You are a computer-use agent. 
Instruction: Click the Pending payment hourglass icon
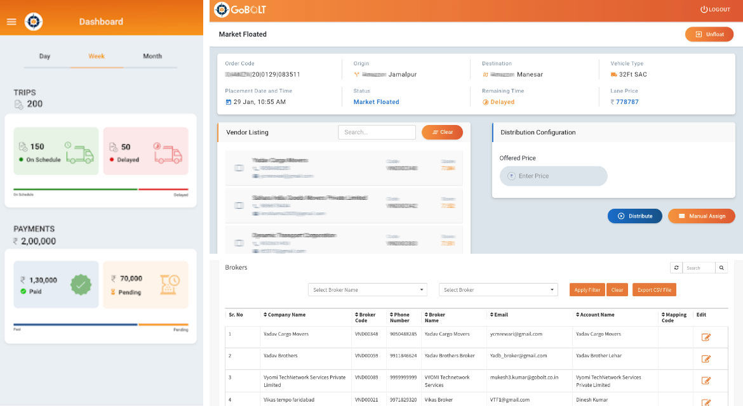169,284
